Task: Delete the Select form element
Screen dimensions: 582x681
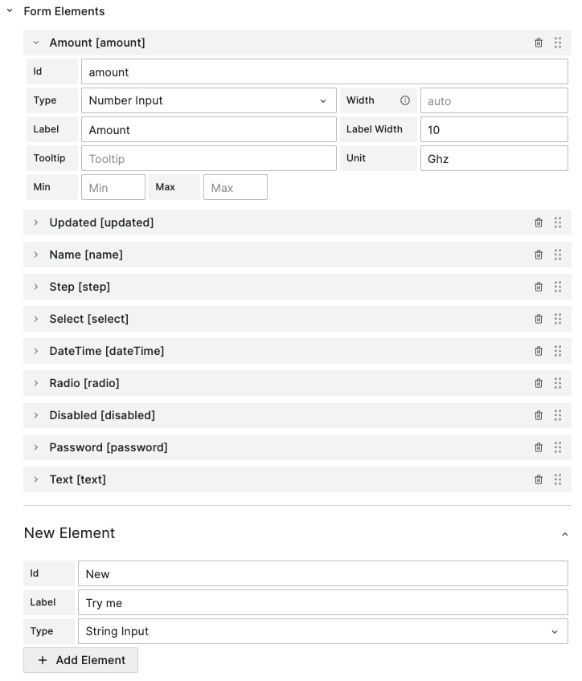Action: pyautogui.click(x=539, y=319)
